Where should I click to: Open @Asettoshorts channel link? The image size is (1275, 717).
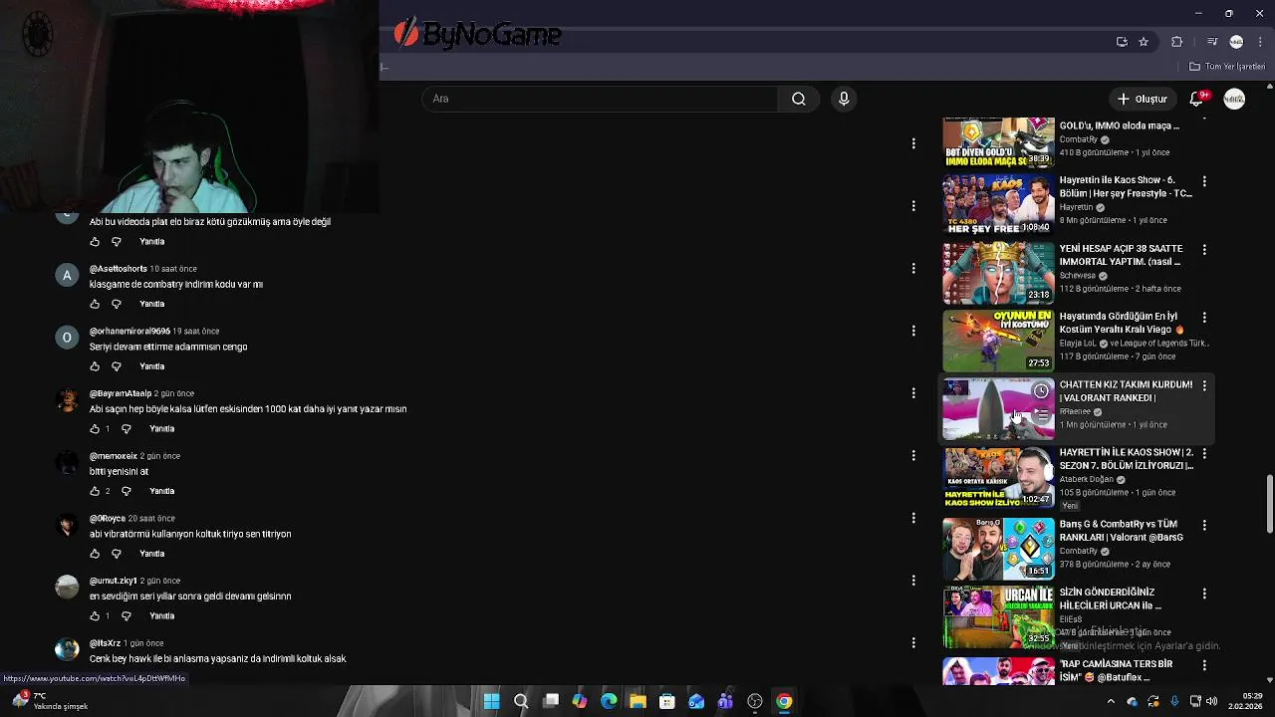(x=118, y=269)
